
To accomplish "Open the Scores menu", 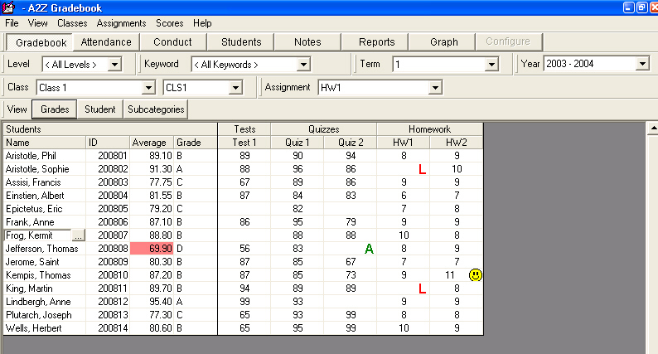I will [170, 23].
